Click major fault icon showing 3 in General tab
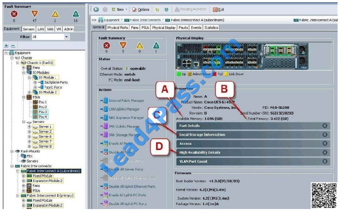This screenshot has height=211, width=341. point(123,45)
